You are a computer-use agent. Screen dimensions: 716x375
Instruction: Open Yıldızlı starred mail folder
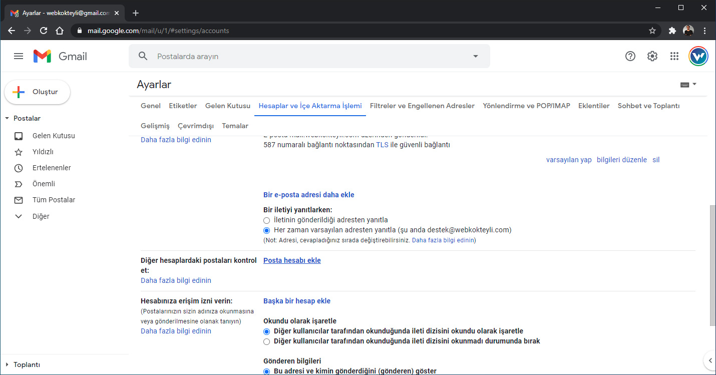click(43, 152)
